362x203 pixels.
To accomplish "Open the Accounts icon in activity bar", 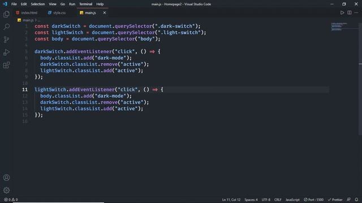I will coord(6,178).
